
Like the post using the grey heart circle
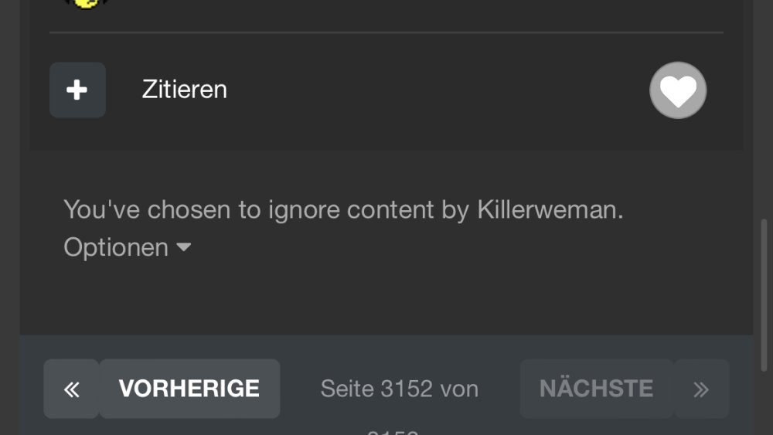click(678, 90)
